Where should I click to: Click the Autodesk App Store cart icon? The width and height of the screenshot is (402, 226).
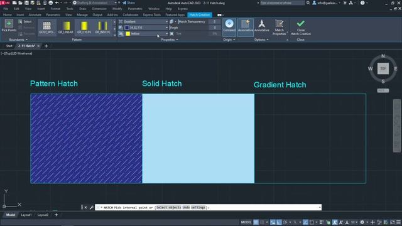[x=345, y=3]
